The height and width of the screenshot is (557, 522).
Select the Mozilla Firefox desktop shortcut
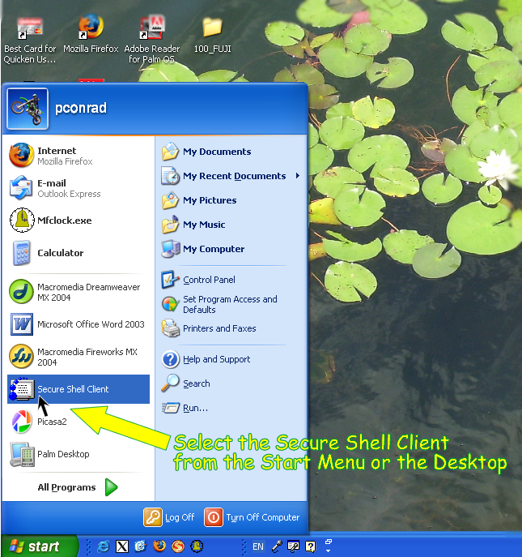[x=91, y=33]
